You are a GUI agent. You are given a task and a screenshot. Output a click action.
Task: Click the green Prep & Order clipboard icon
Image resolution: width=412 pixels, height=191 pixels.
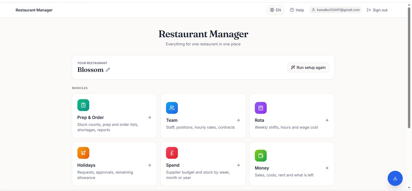83,105
